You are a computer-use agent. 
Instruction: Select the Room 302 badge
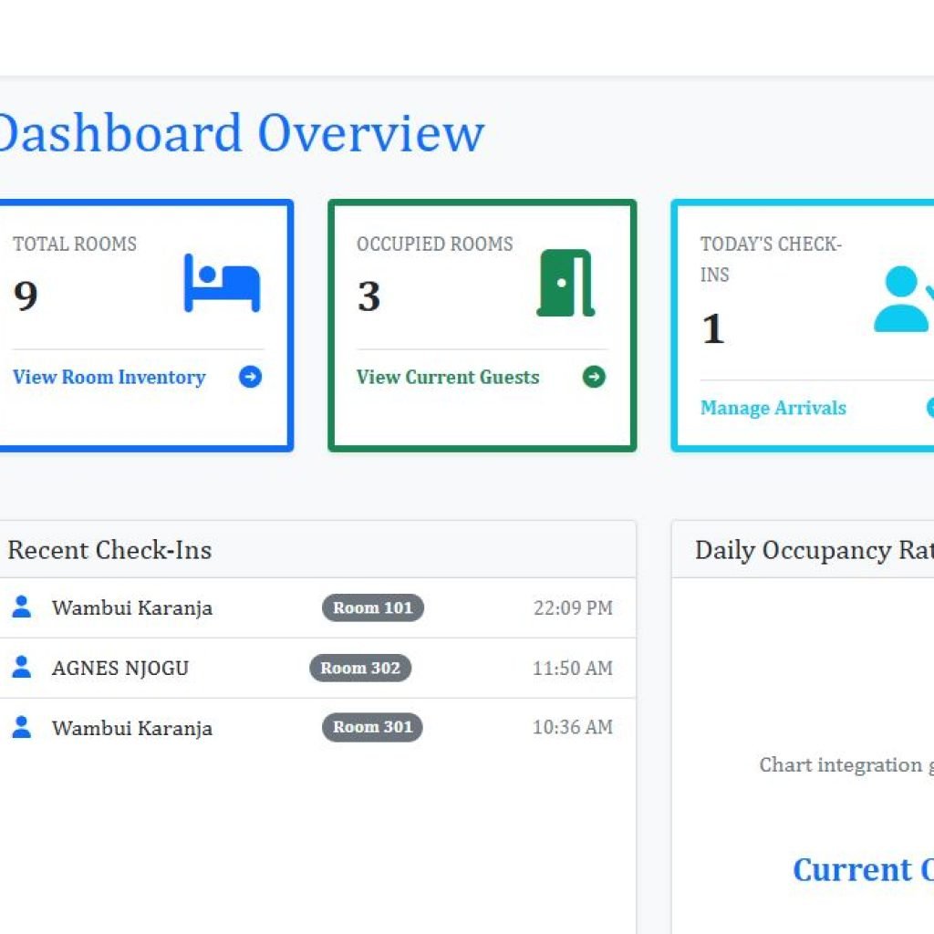(x=360, y=668)
